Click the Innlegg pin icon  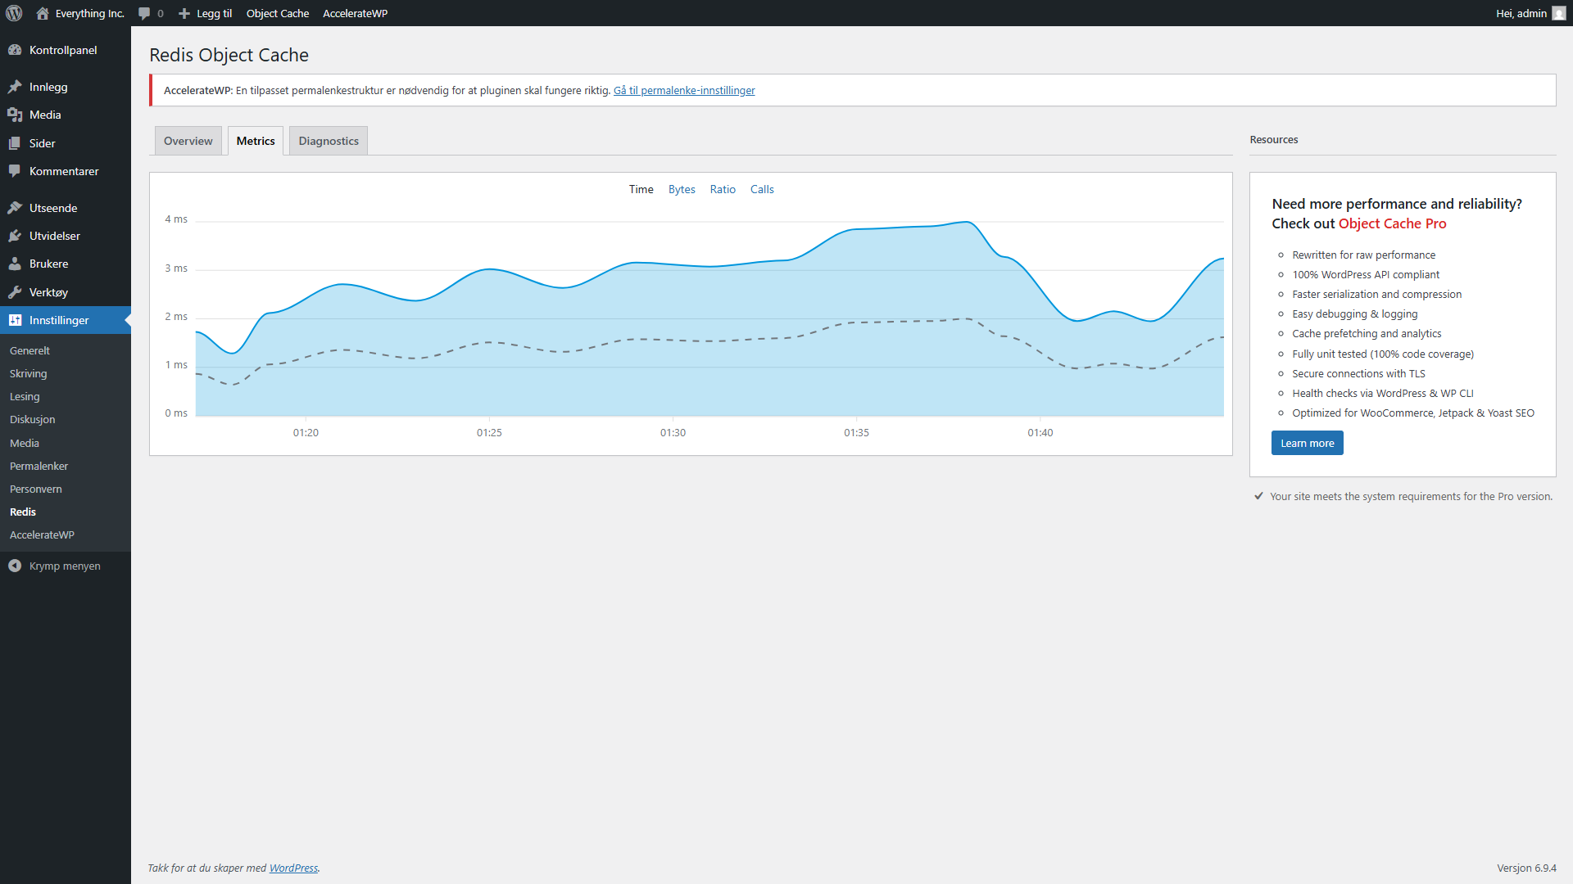15,87
